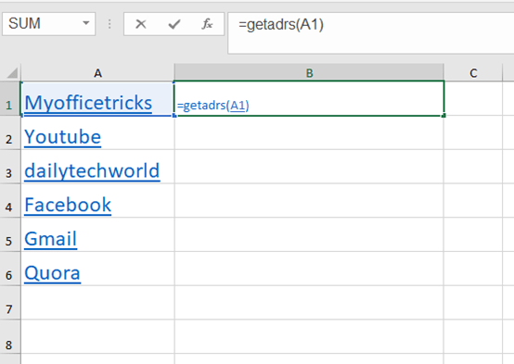Open Insert Function via the fx icon
This screenshot has width=514, height=364.
(x=207, y=24)
